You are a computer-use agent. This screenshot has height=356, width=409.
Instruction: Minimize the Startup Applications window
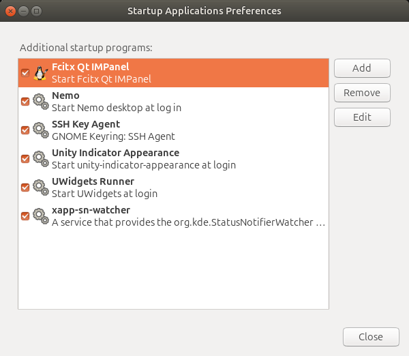point(23,11)
